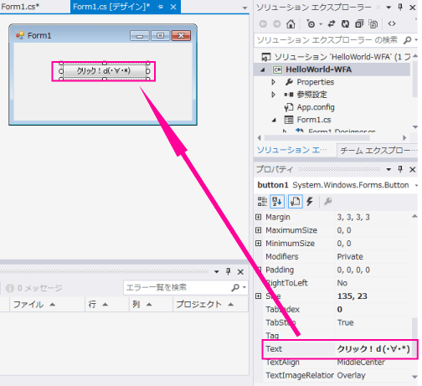Toggle the 0 メッセージ filter
Image resolution: width=422 pixels, height=386 pixels.
pos(33,288)
